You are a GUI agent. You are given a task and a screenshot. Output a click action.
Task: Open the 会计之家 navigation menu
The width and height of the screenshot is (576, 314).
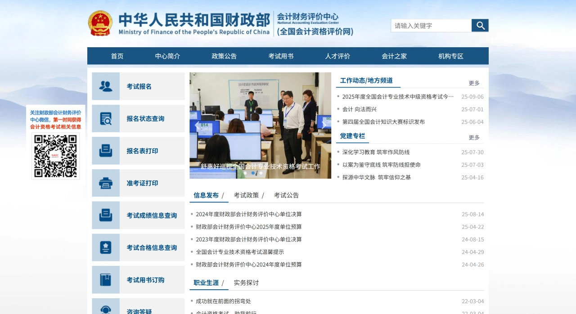point(394,56)
